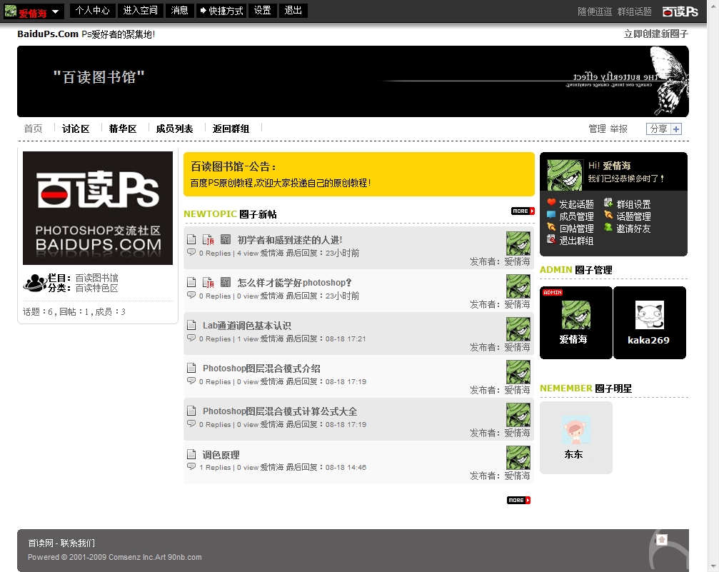The width and height of the screenshot is (719, 572).
Task: Open topic 调色原理
Action: tap(221, 455)
